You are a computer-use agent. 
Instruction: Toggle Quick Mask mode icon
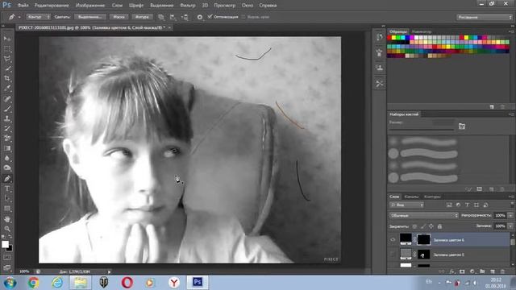tap(7, 258)
